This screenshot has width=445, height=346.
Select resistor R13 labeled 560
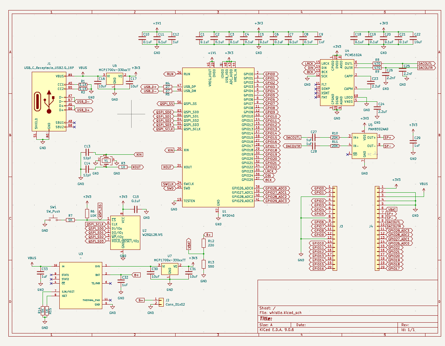(203, 264)
